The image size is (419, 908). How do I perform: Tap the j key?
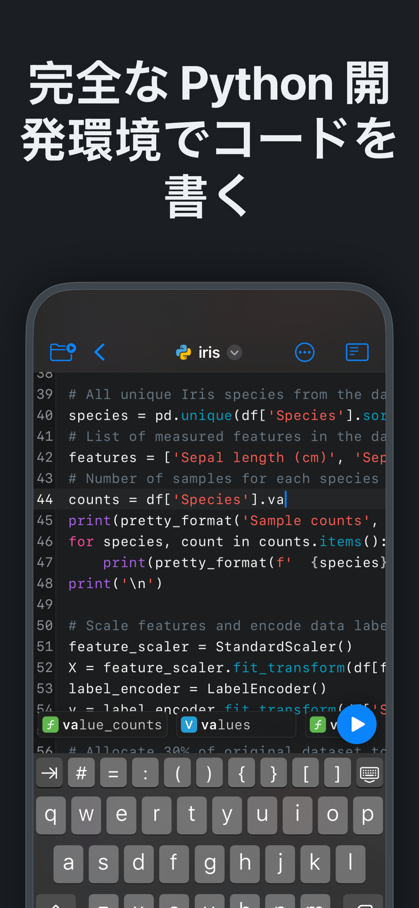pyautogui.click(x=280, y=864)
